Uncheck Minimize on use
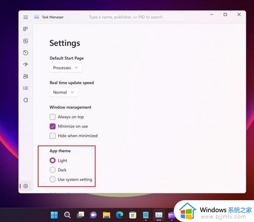This screenshot has width=254, height=222. (52, 126)
